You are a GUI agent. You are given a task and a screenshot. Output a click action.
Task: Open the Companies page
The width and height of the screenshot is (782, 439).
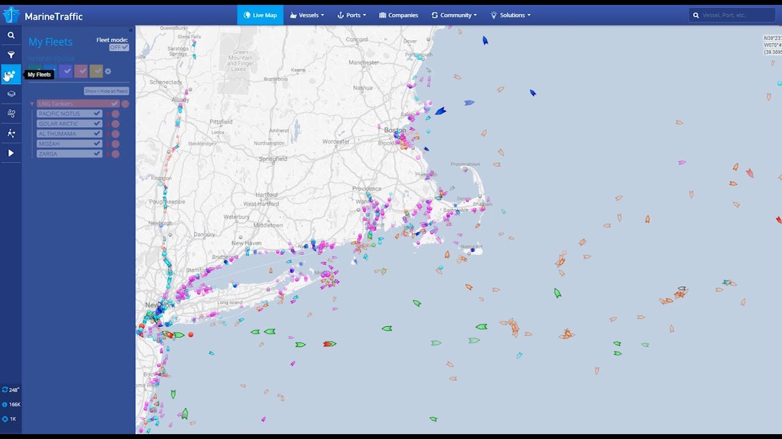point(398,15)
